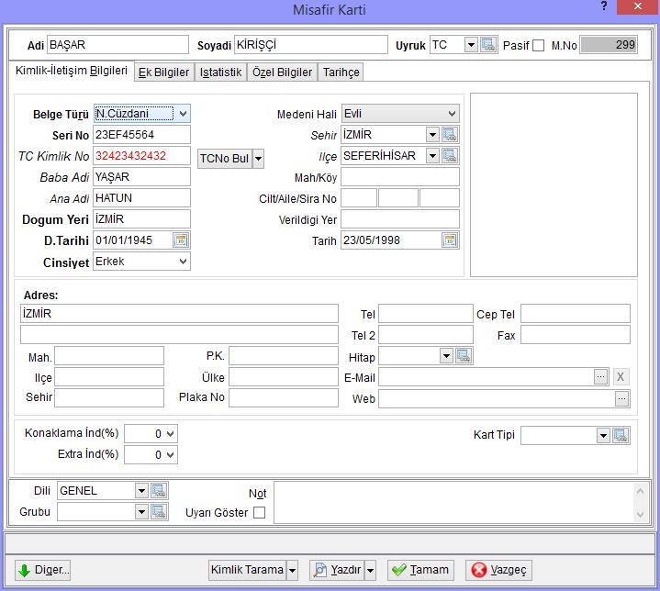660x591 pixels.
Task: Cancel with the Vazgeç button
Action: [x=498, y=571]
